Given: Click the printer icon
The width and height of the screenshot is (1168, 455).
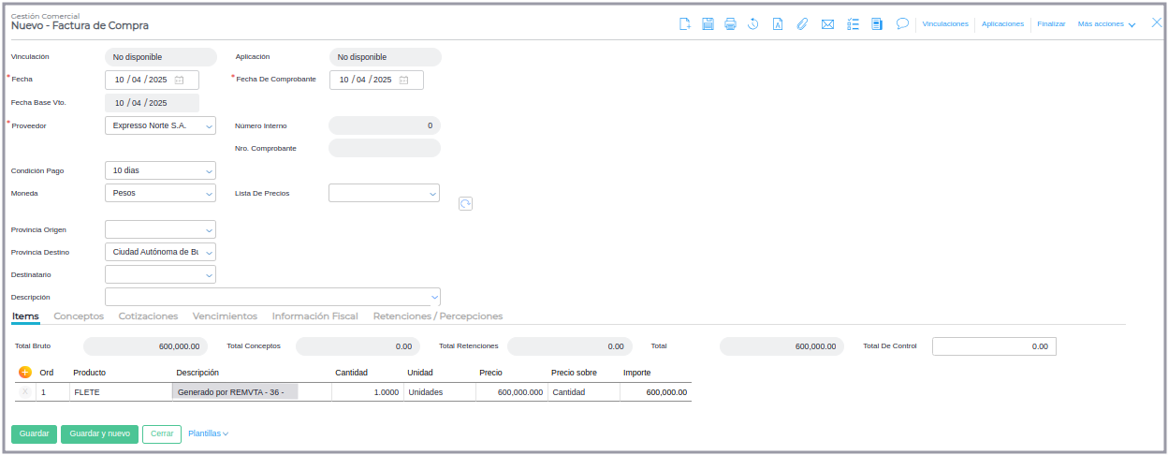Looking at the screenshot, I should 730,24.
